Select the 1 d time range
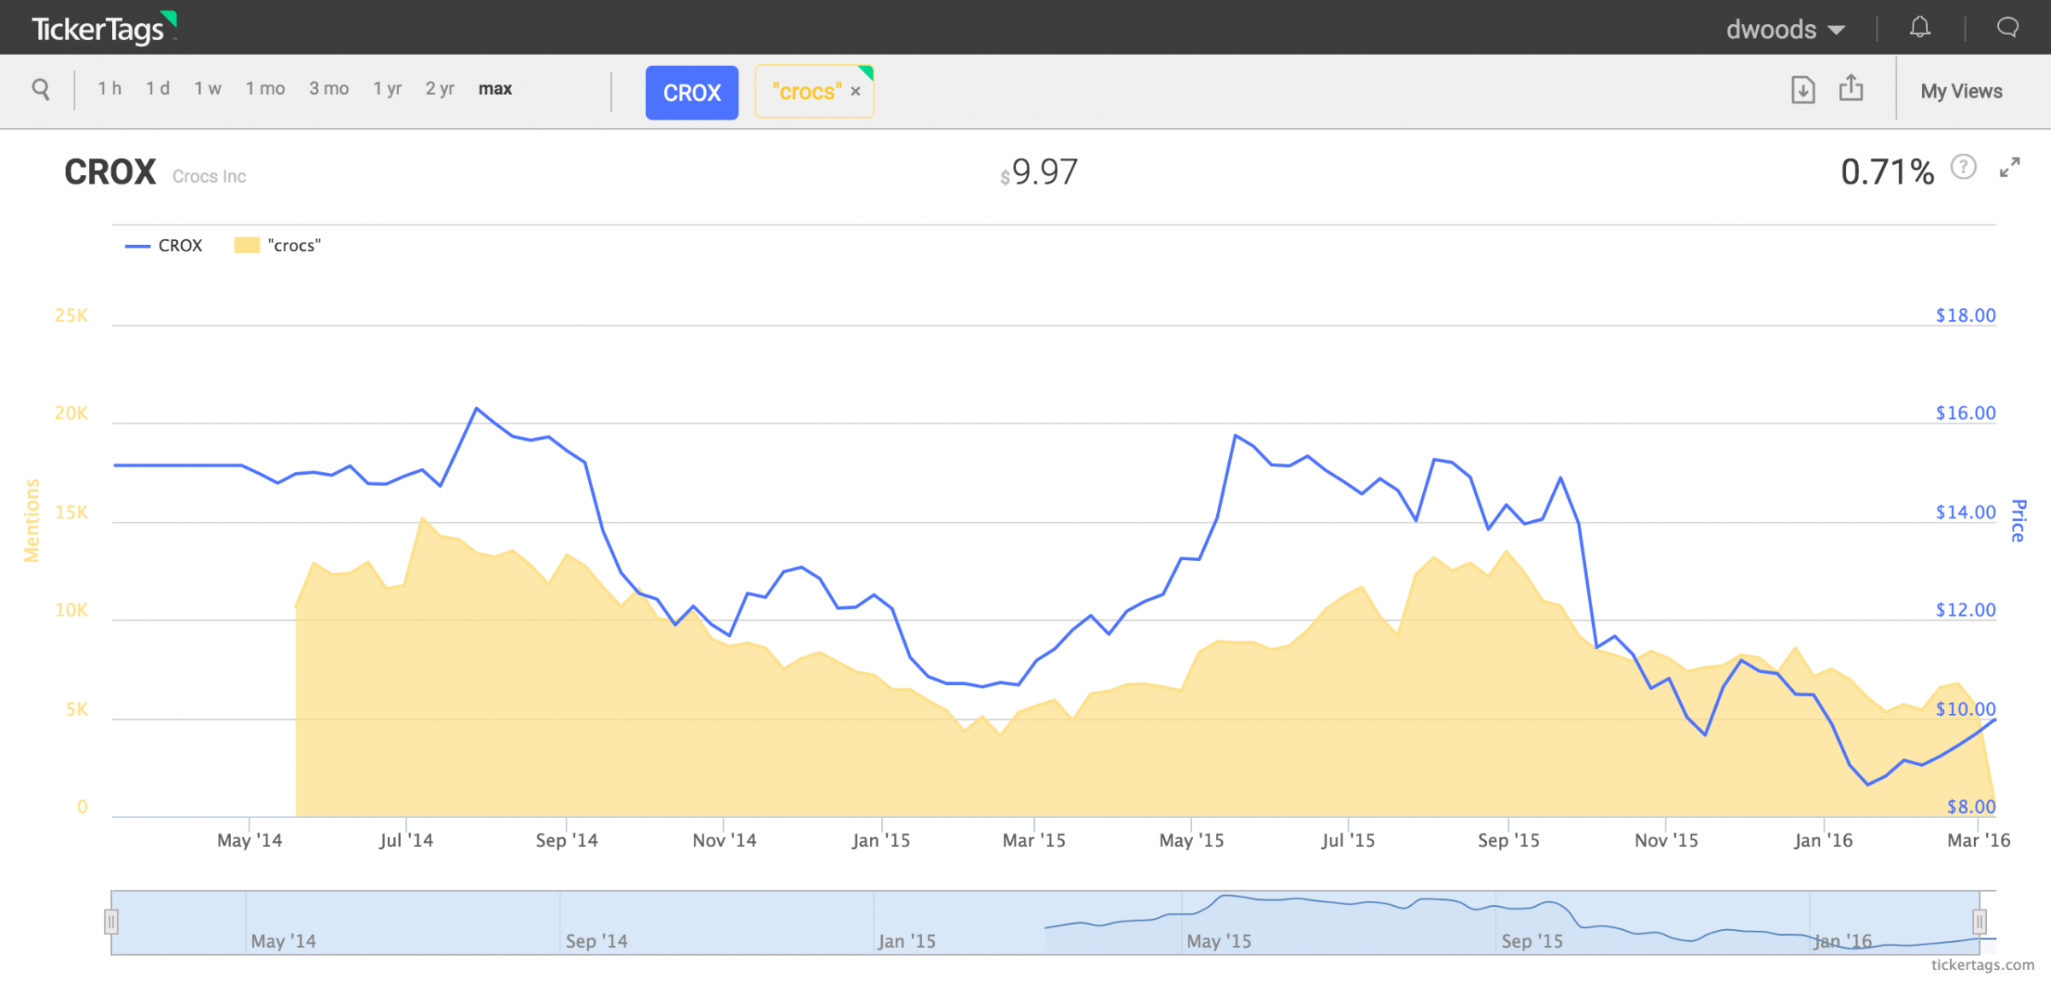The width and height of the screenshot is (2051, 994). [x=157, y=88]
